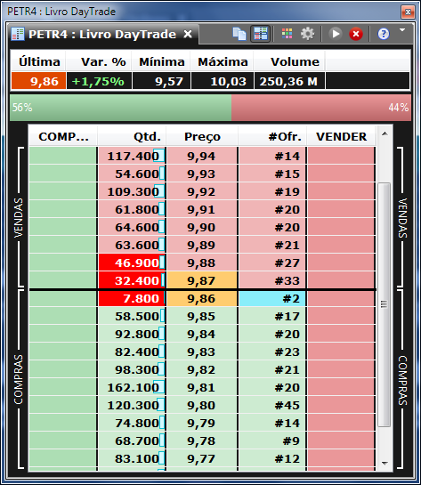Click the red X stop icon
Viewport: 421px width, 485px height.
point(356,34)
